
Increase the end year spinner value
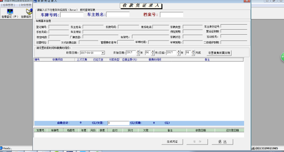(179, 51)
